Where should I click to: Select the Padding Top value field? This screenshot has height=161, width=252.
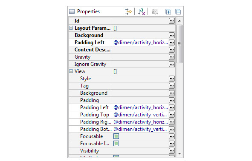click(140, 115)
